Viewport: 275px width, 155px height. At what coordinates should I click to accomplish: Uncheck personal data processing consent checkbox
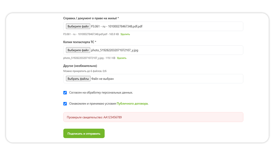click(65, 92)
